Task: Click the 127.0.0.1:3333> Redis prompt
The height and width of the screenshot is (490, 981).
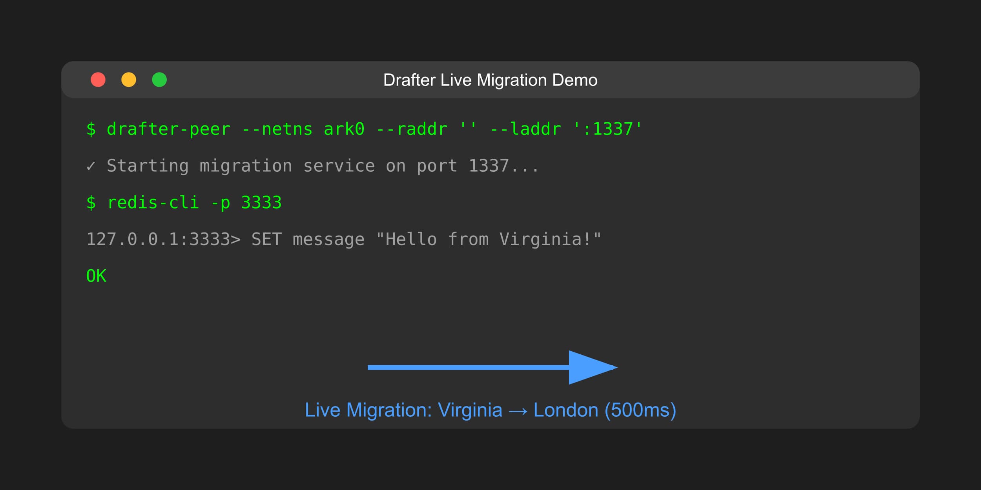Action: (x=163, y=240)
